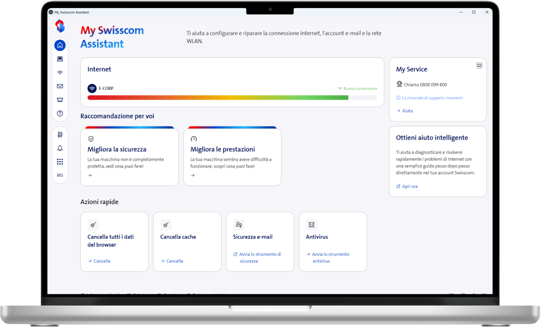
Task: Open the MS user profile in sidebar
Action: [x=60, y=175]
